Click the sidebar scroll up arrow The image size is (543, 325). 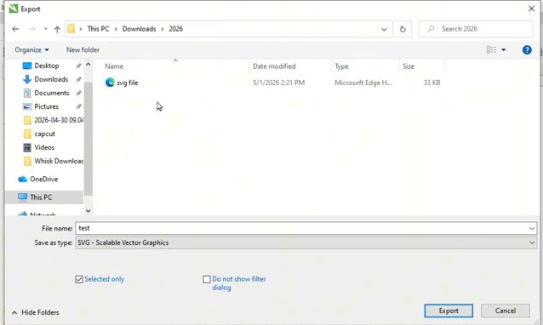point(88,65)
